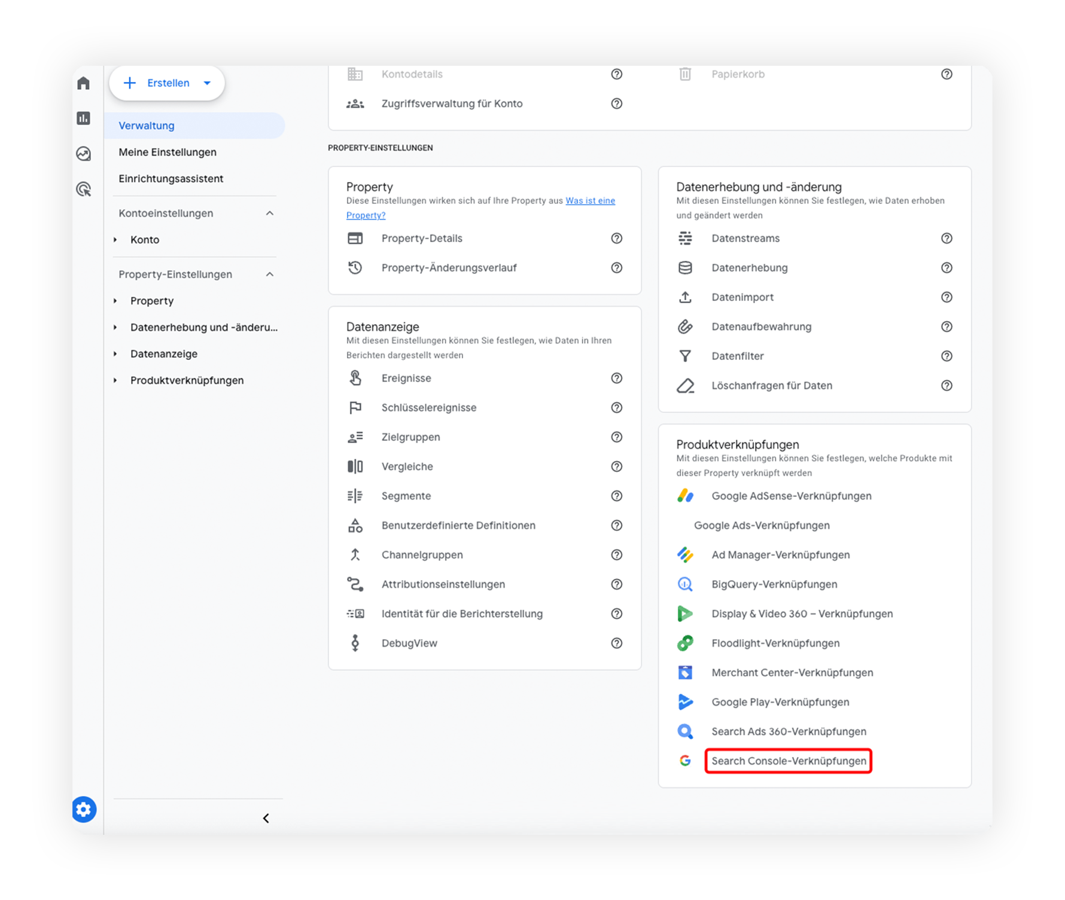Open Search Ads 360-Verknüpfungen label
Viewport: 1065px width, 900px height.
coord(789,731)
